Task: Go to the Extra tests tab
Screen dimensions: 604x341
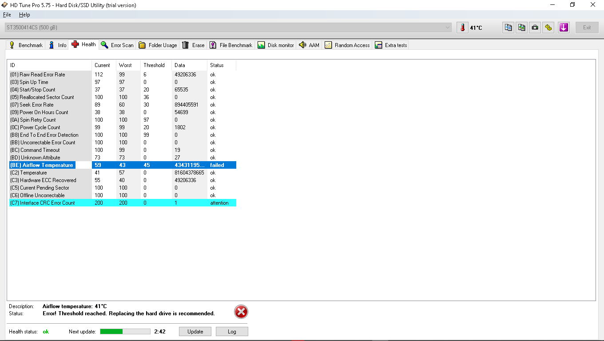Action: click(391, 45)
